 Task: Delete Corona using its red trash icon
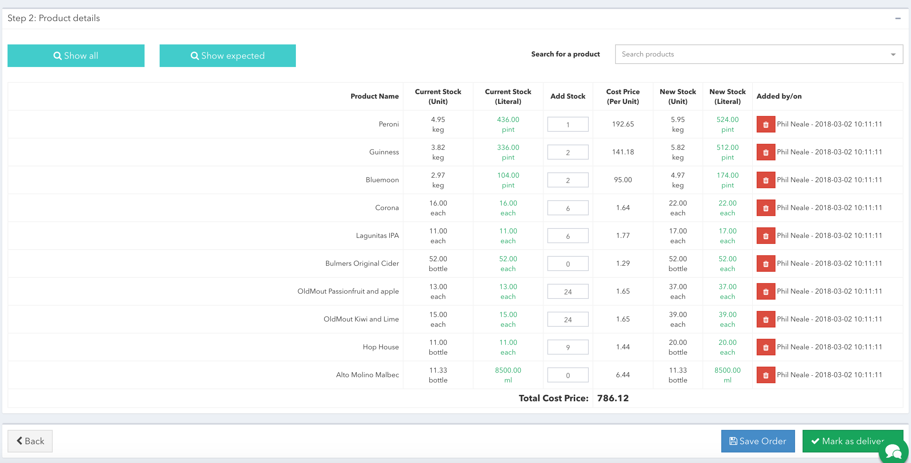pos(766,208)
